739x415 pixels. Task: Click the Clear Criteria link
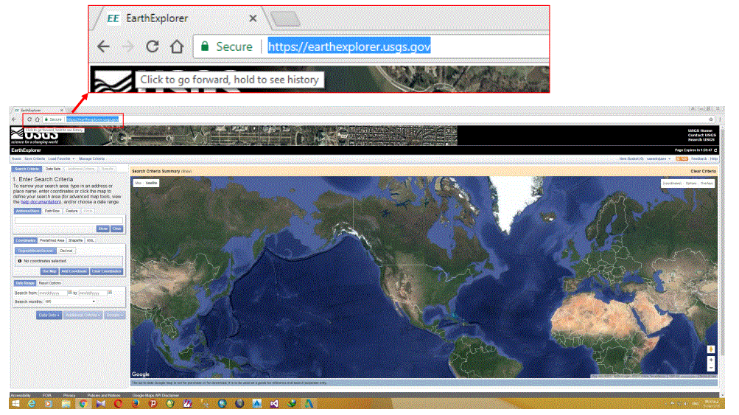click(703, 171)
